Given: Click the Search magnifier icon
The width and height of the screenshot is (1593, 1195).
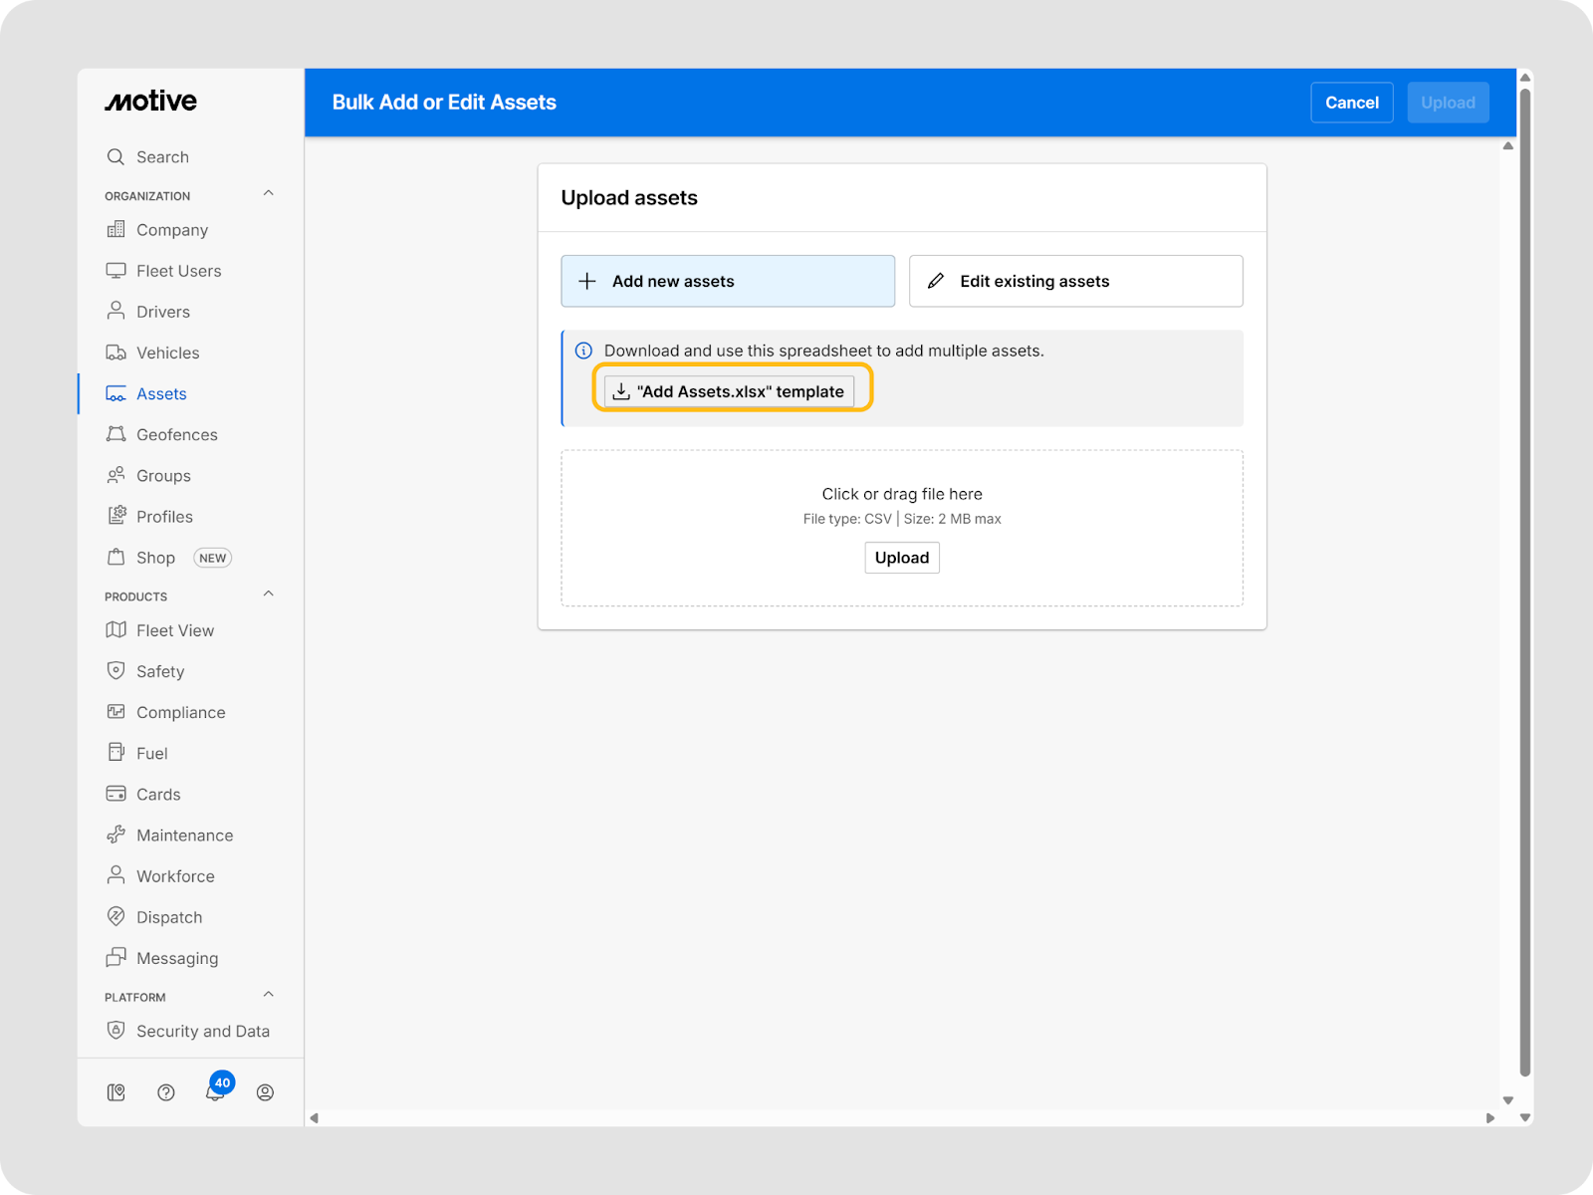Looking at the screenshot, I should [116, 157].
